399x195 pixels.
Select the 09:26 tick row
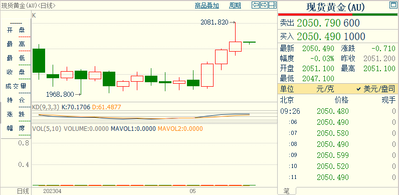(x=338, y=111)
